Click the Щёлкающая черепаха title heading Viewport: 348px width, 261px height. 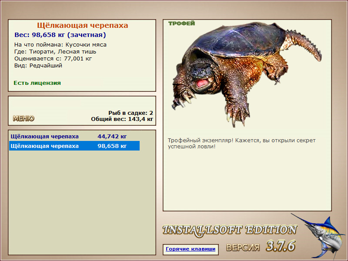(x=82, y=25)
